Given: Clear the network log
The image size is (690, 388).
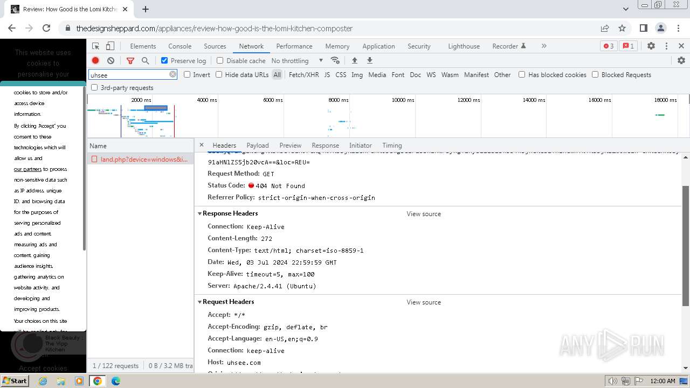Looking at the screenshot, I should [111, 60].
